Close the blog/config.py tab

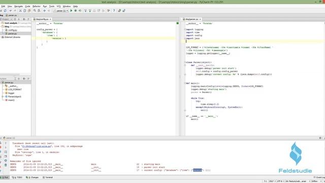(50, 19)
